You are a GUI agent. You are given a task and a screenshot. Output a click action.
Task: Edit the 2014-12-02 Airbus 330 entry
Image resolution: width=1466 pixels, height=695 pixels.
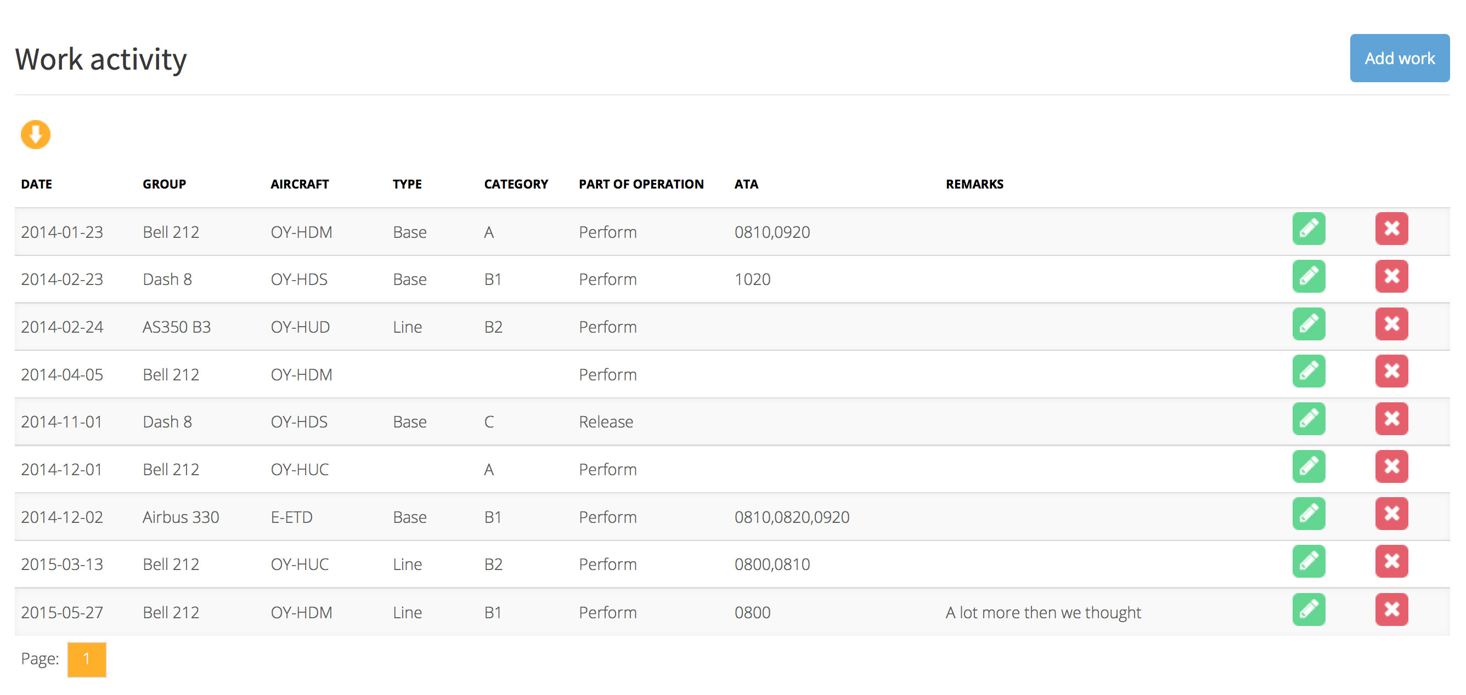pyautogui.click(x=1309, y=514)
